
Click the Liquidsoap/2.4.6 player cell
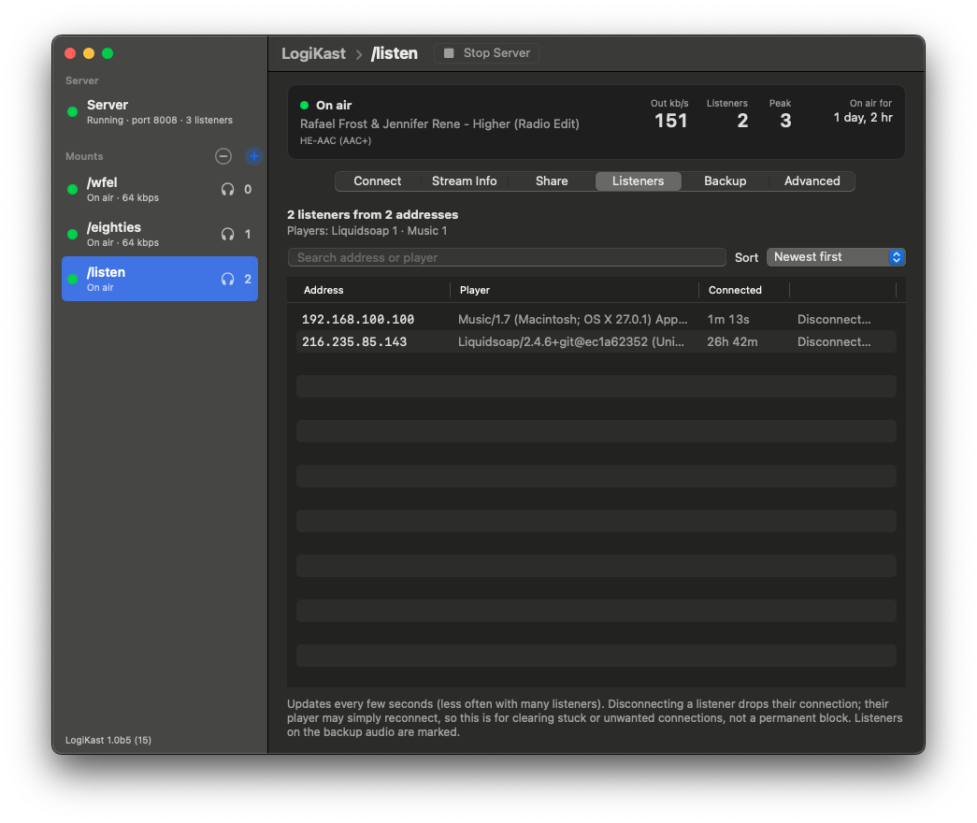[570, 341]
